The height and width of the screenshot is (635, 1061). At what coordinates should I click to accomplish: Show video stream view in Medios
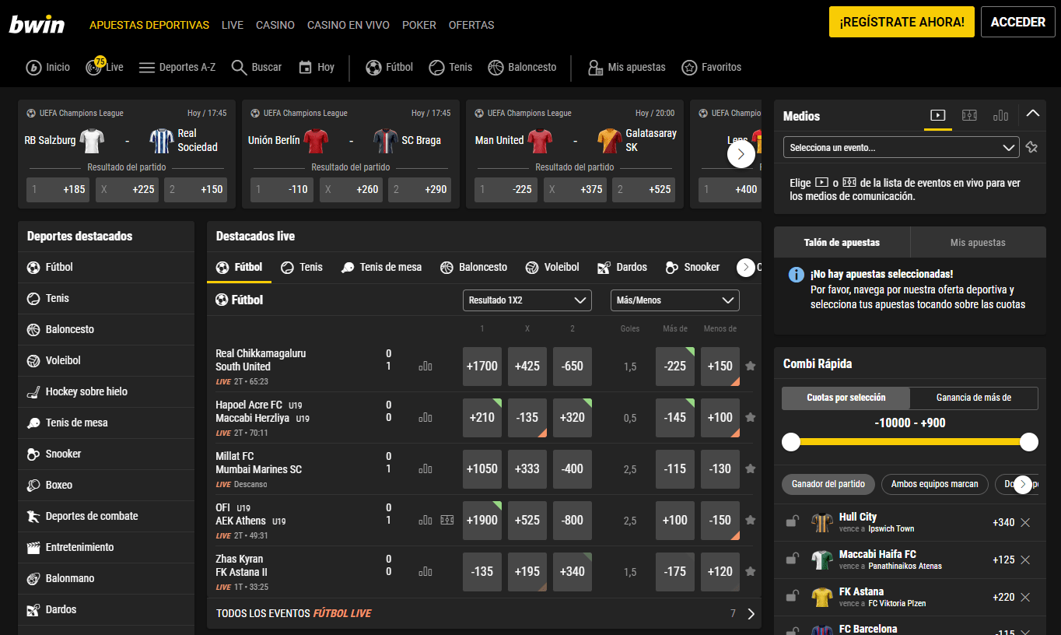(938, 115)
